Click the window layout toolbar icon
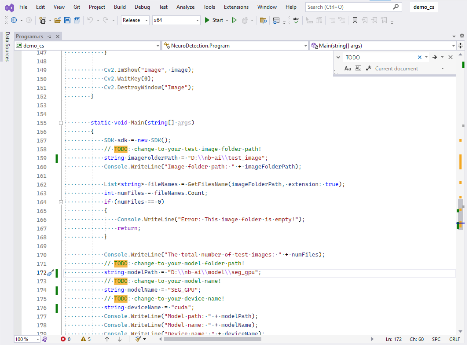Screen dimensions: 469x348 tap(276, 20)
